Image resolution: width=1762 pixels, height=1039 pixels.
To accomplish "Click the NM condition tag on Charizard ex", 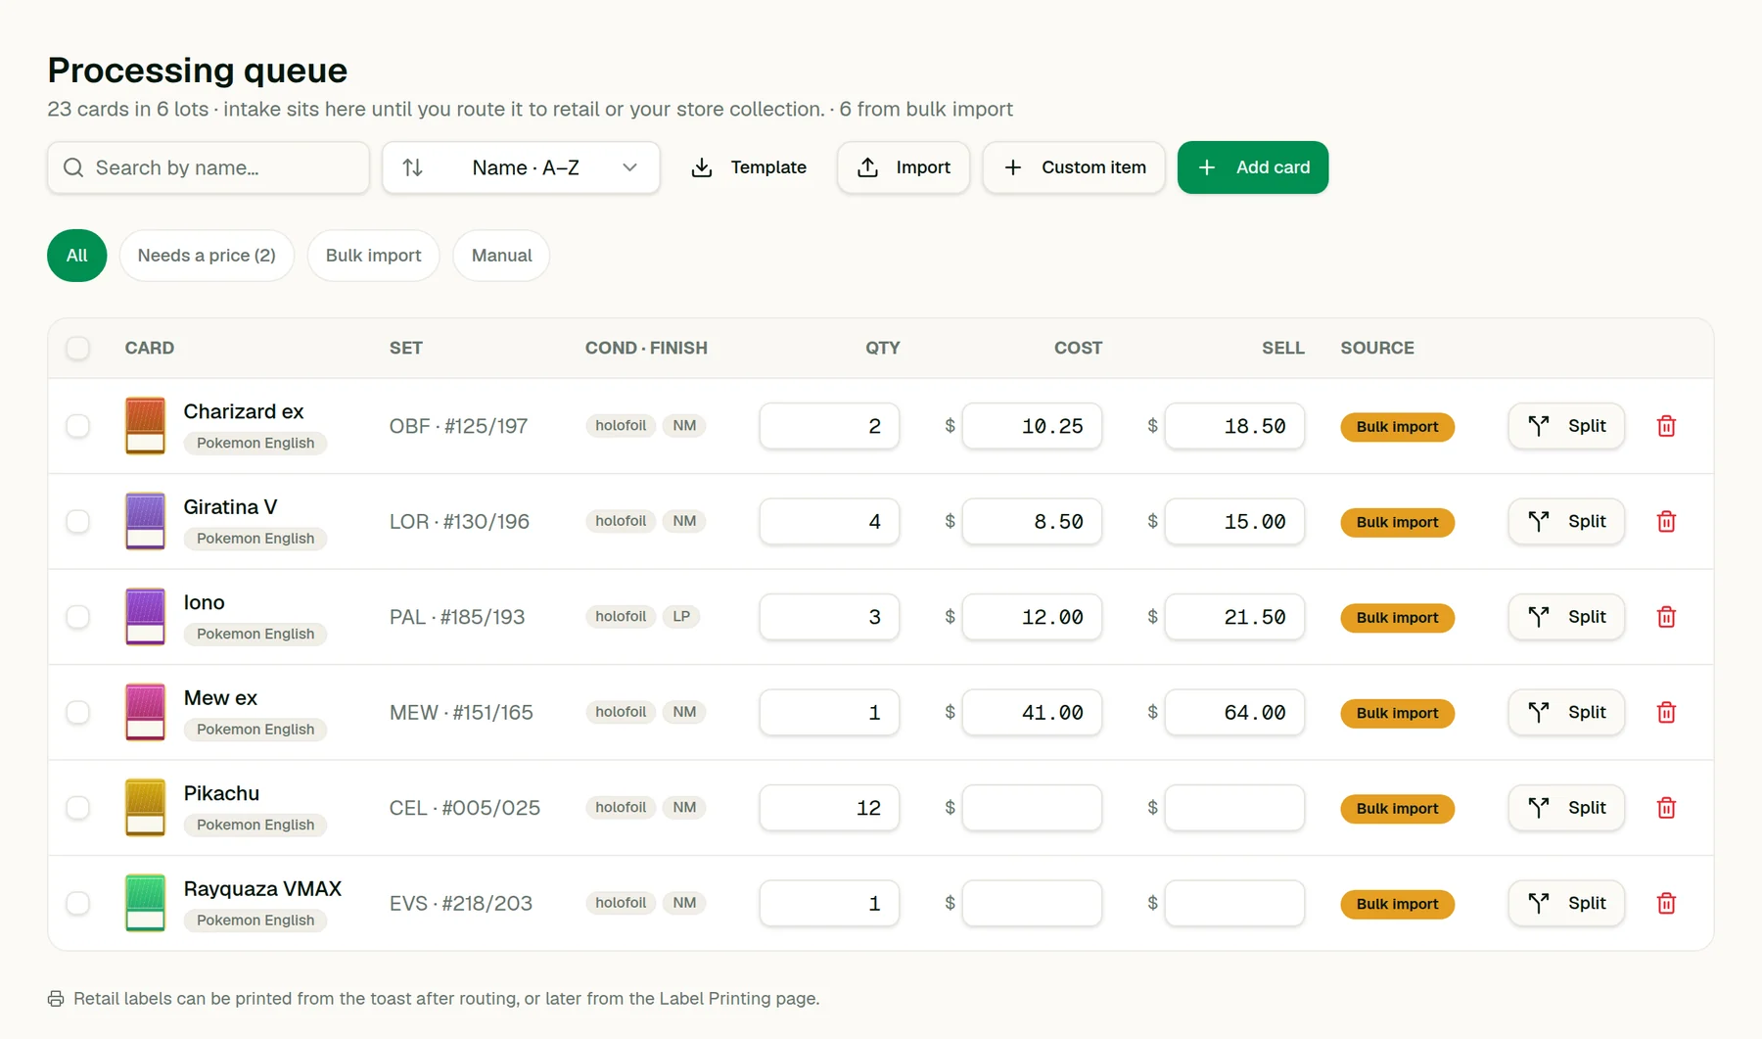I will pos(684,426).
